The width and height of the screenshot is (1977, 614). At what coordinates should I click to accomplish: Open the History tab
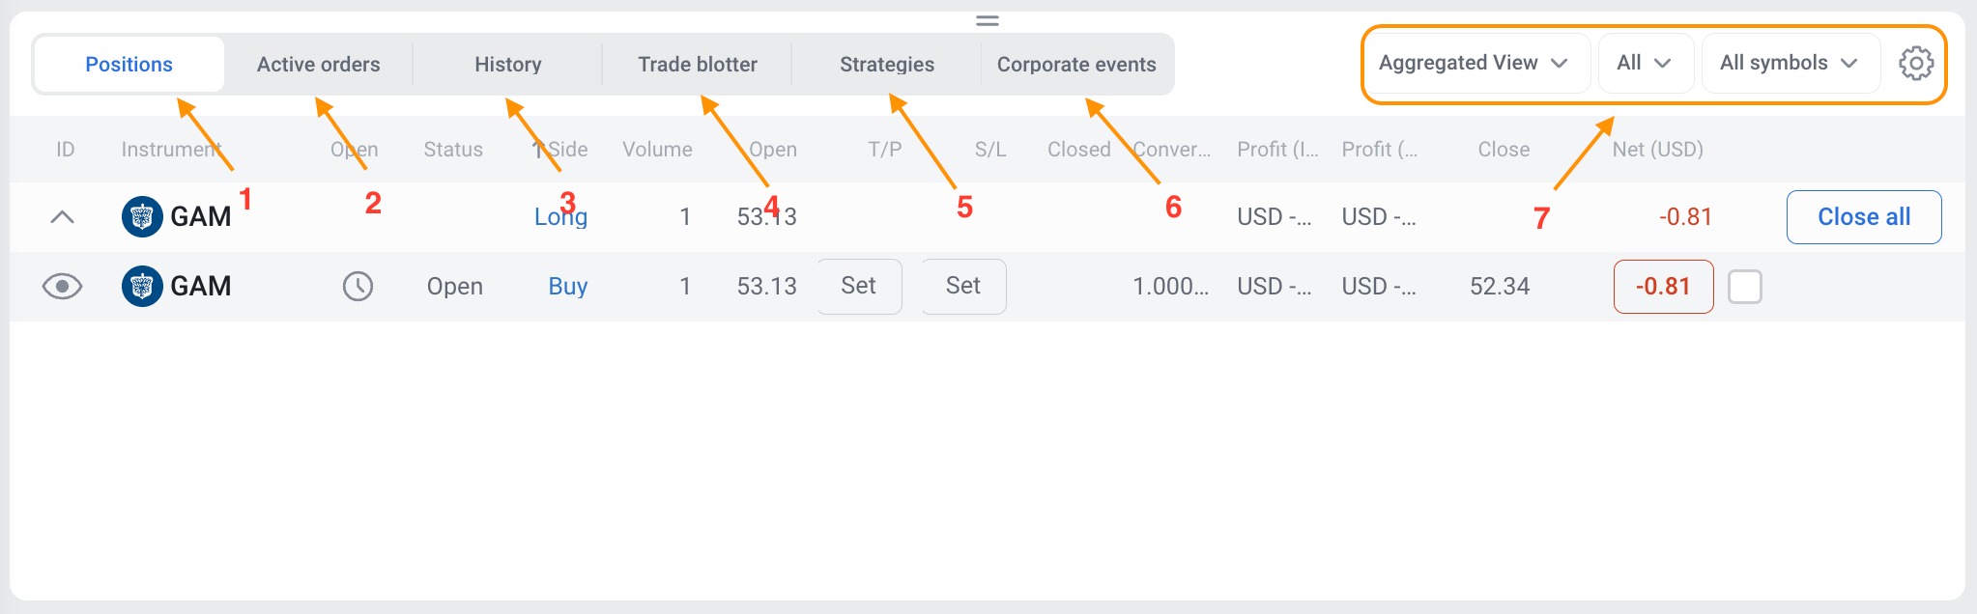tap(507, 65)
